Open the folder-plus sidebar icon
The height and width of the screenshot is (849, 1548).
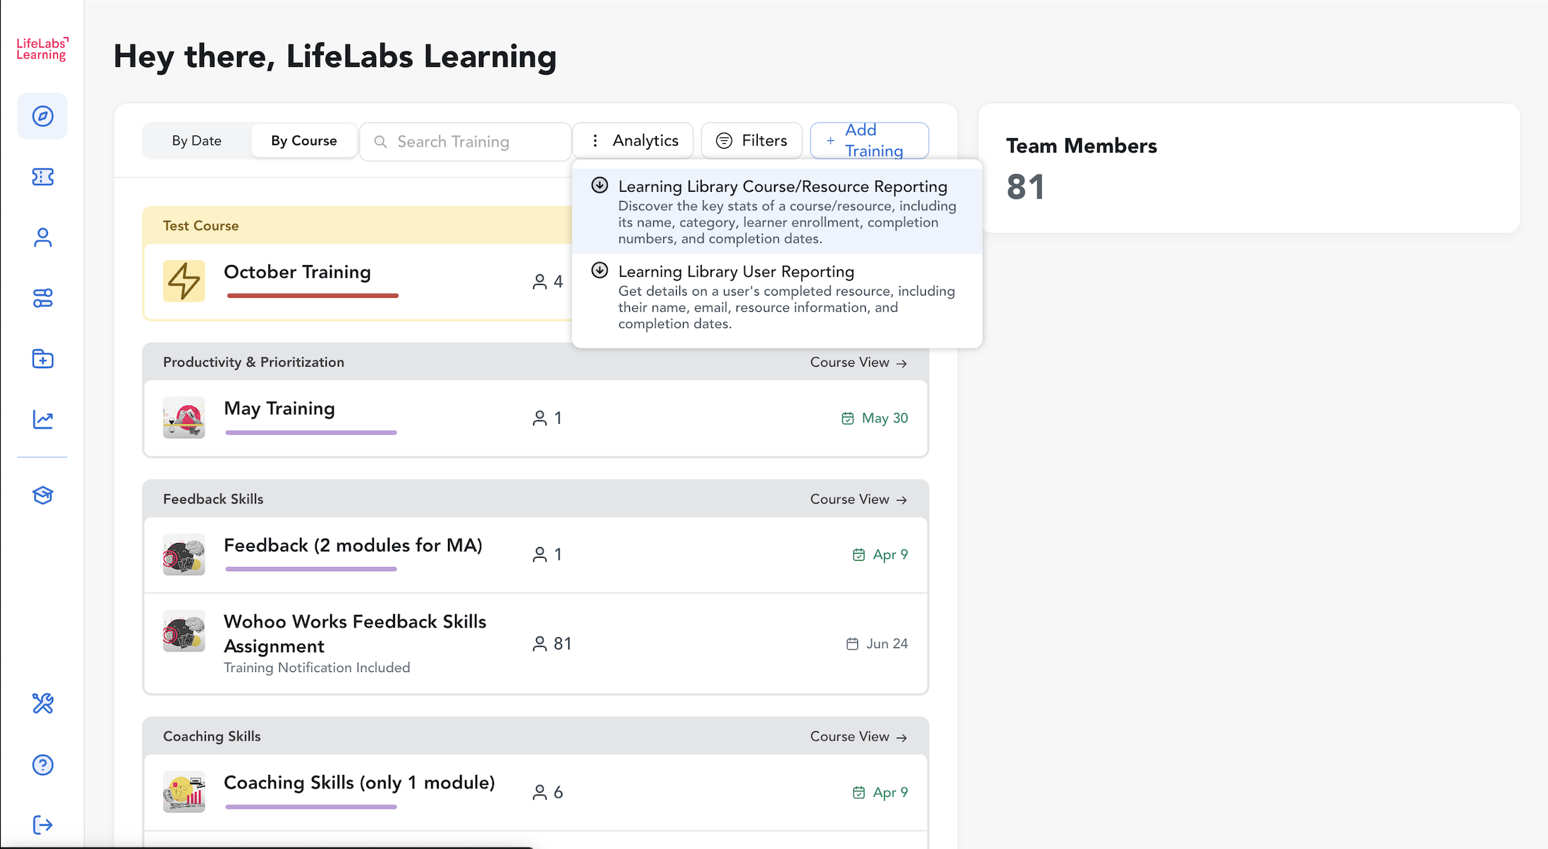tap(42, 359)
